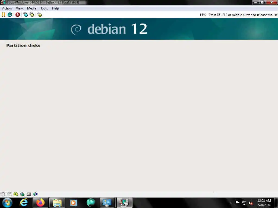Click the 86Box title bar icon
Screen dimensions: 278x208
[3, 2]
